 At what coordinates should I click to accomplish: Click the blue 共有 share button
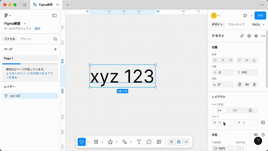coord(260,16)
